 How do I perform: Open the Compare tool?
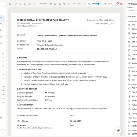tap(132, 29)
